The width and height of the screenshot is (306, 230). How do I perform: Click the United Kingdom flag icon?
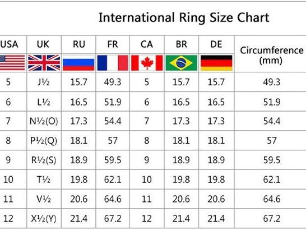coord(44,63)
